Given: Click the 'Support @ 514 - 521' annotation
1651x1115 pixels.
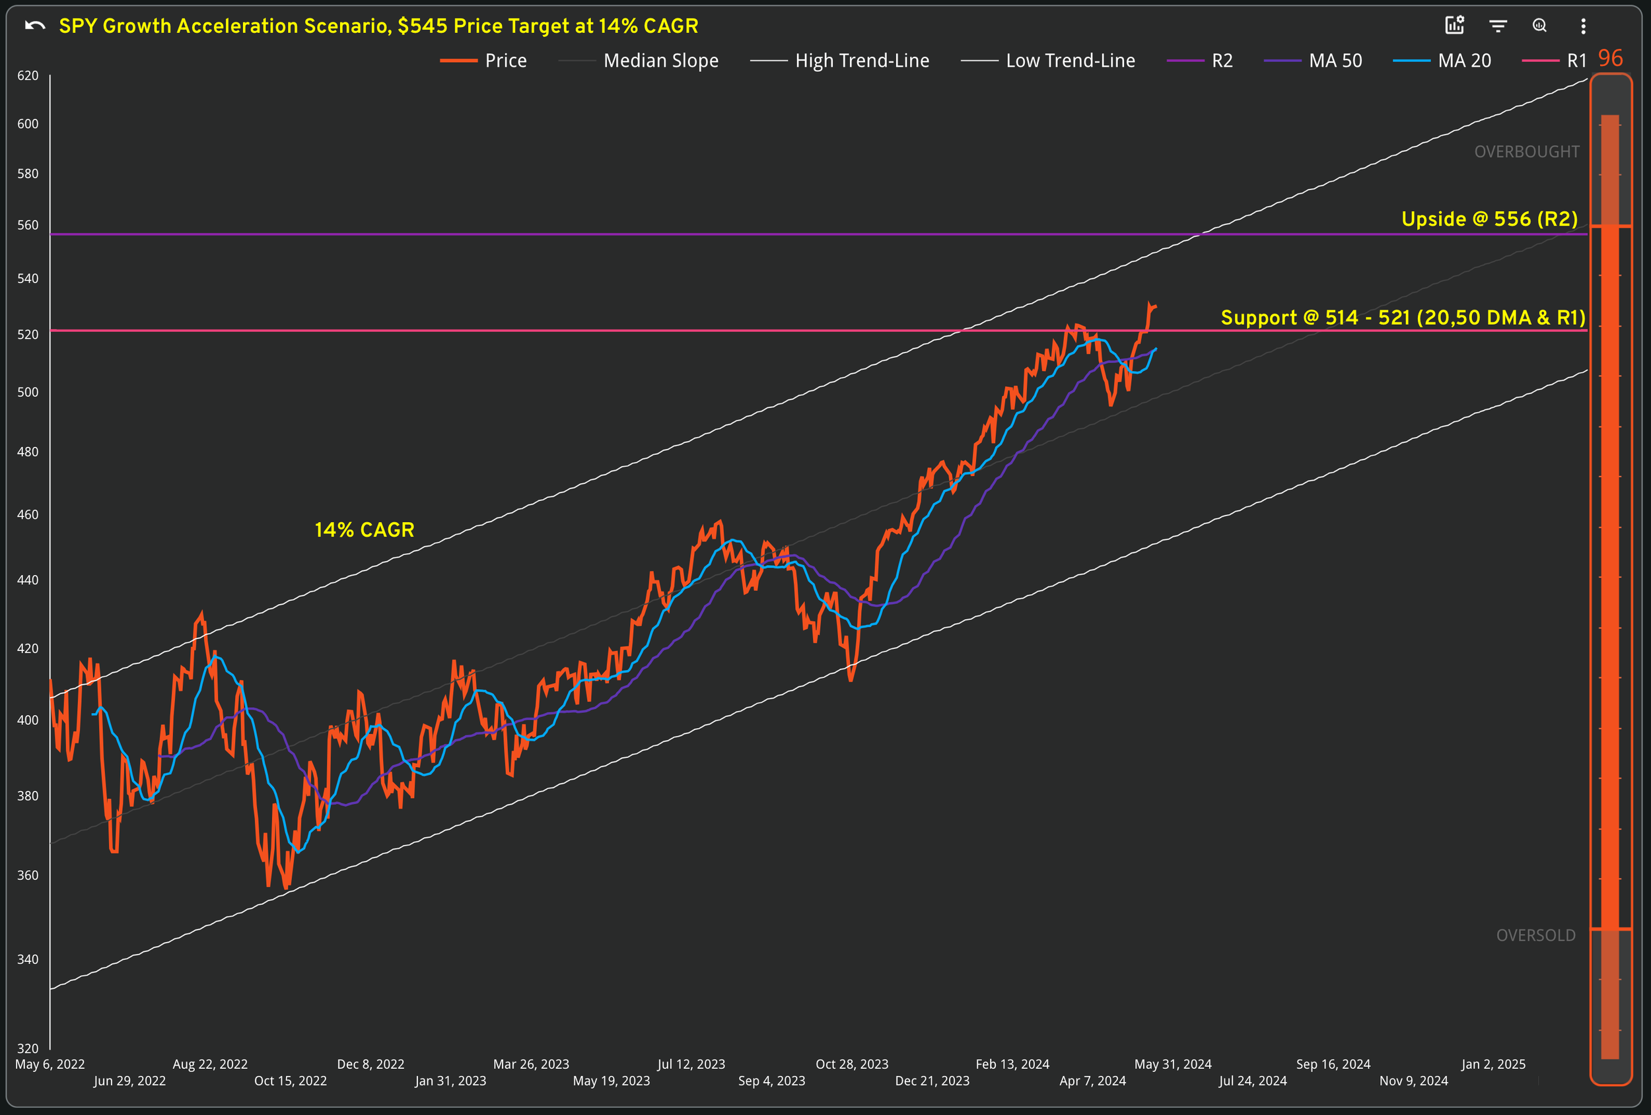Looking at the screenshot, I should [x=1403, y=318].
